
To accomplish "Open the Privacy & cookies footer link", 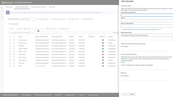I will pyautogui.click(x=93, y=95).
